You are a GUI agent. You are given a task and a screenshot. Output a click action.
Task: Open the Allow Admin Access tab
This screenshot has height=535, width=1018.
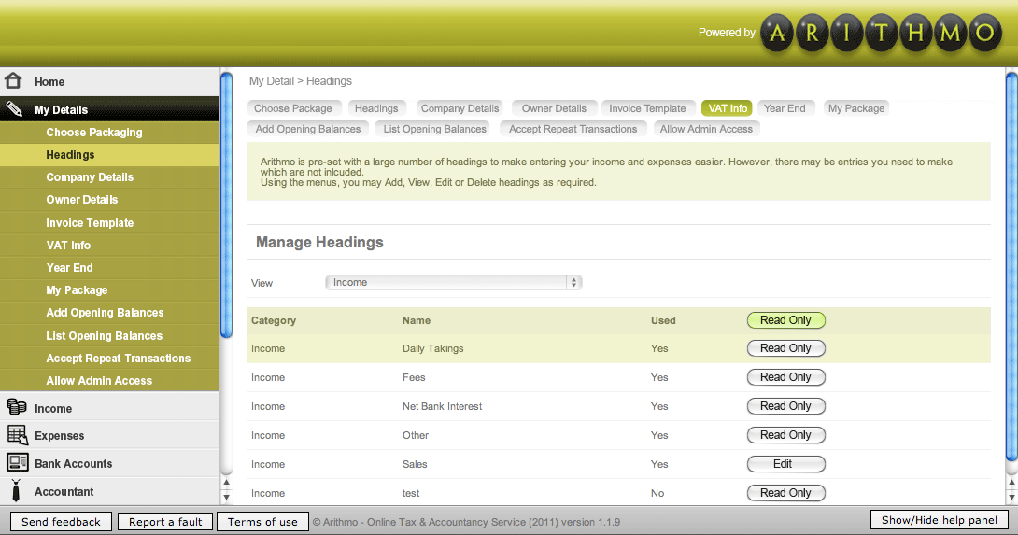[706, 129]
